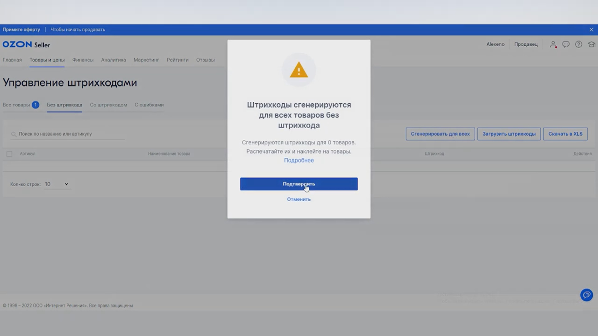Cancel the dialog via Отменить
The height and width of the screenshot is (336, 598).
tap(299, 199)
